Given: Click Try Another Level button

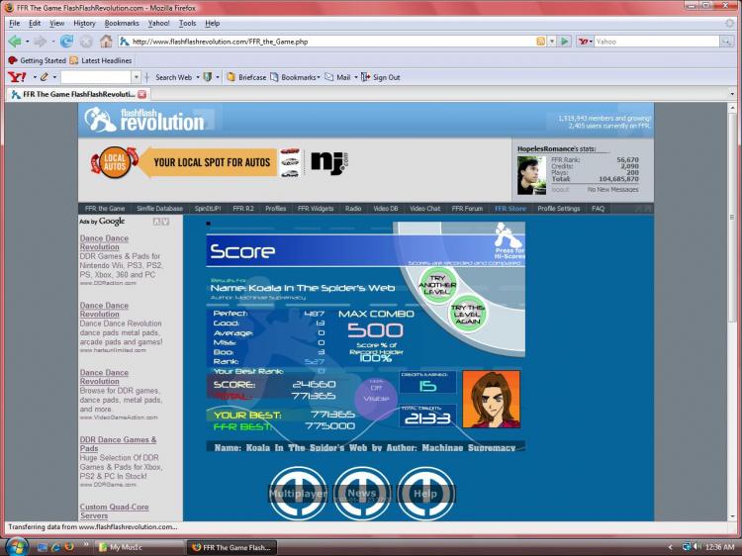Looking at the screenshot, I should (436, 285).
